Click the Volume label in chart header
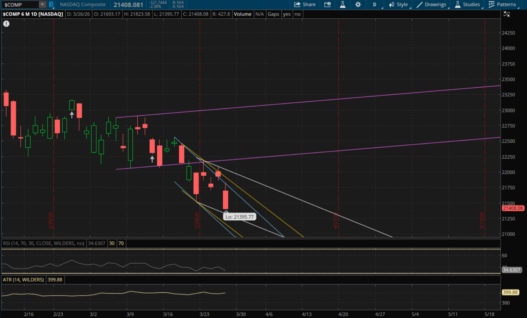This screenshot has height=318, width=527. click(242, 14)
